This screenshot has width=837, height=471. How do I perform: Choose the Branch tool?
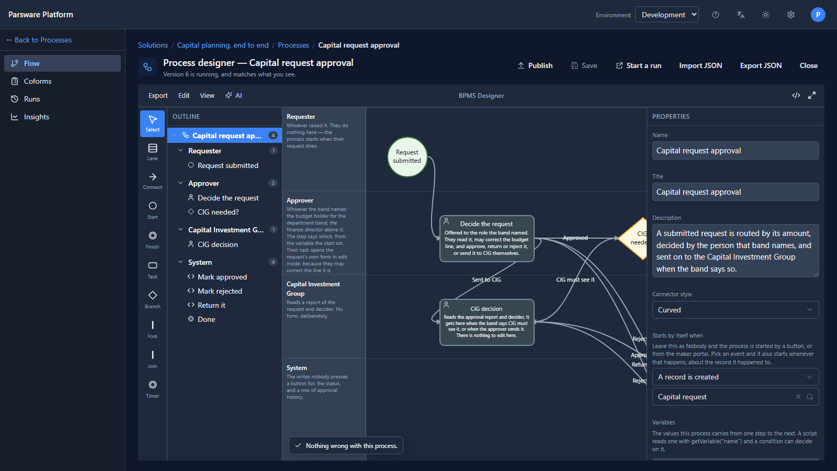[x=152, y=300]
